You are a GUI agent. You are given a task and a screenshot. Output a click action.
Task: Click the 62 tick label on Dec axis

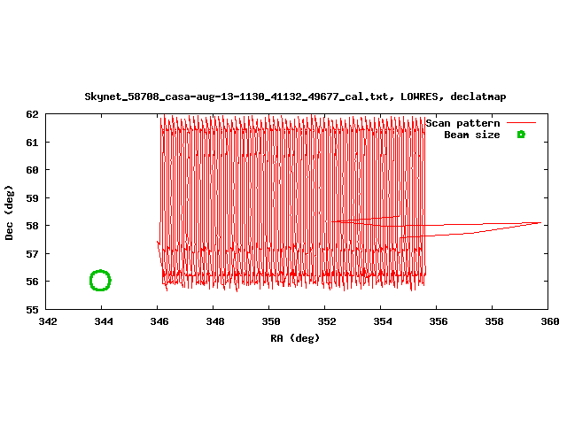(32, 114)
